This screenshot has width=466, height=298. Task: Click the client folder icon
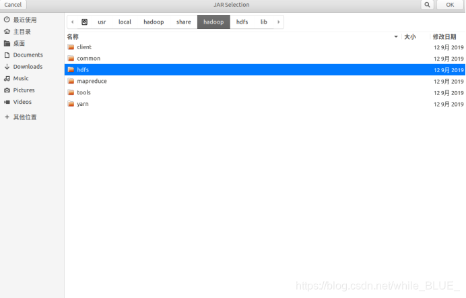point(71,47)
